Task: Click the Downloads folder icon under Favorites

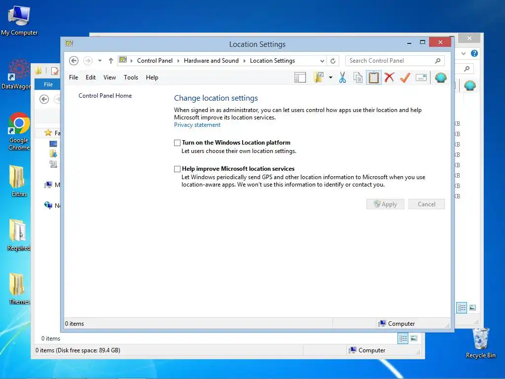Action: 53,154
